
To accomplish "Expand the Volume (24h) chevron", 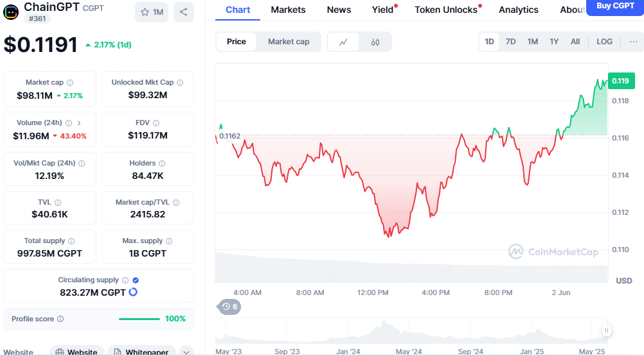I will [79, 123].
